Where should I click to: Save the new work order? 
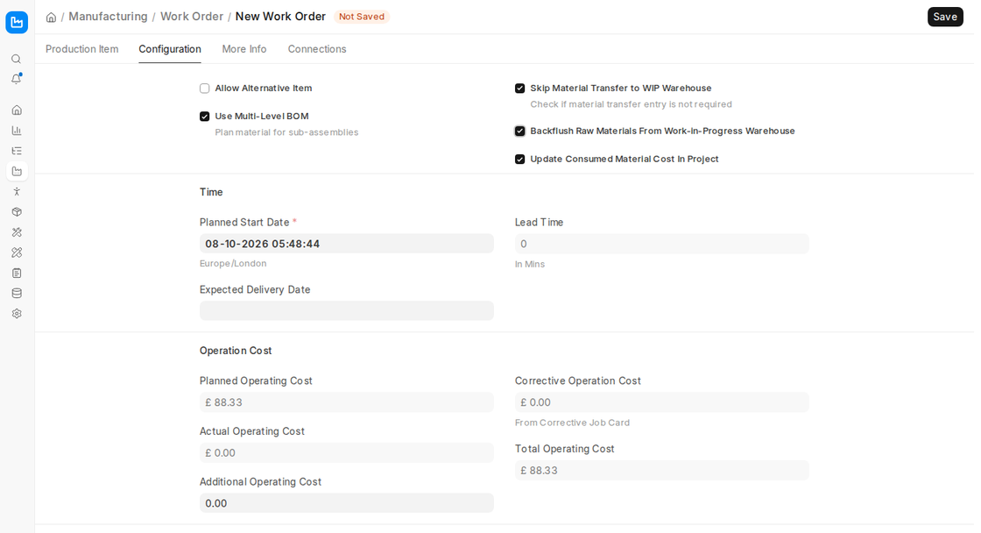click(945, 17)
